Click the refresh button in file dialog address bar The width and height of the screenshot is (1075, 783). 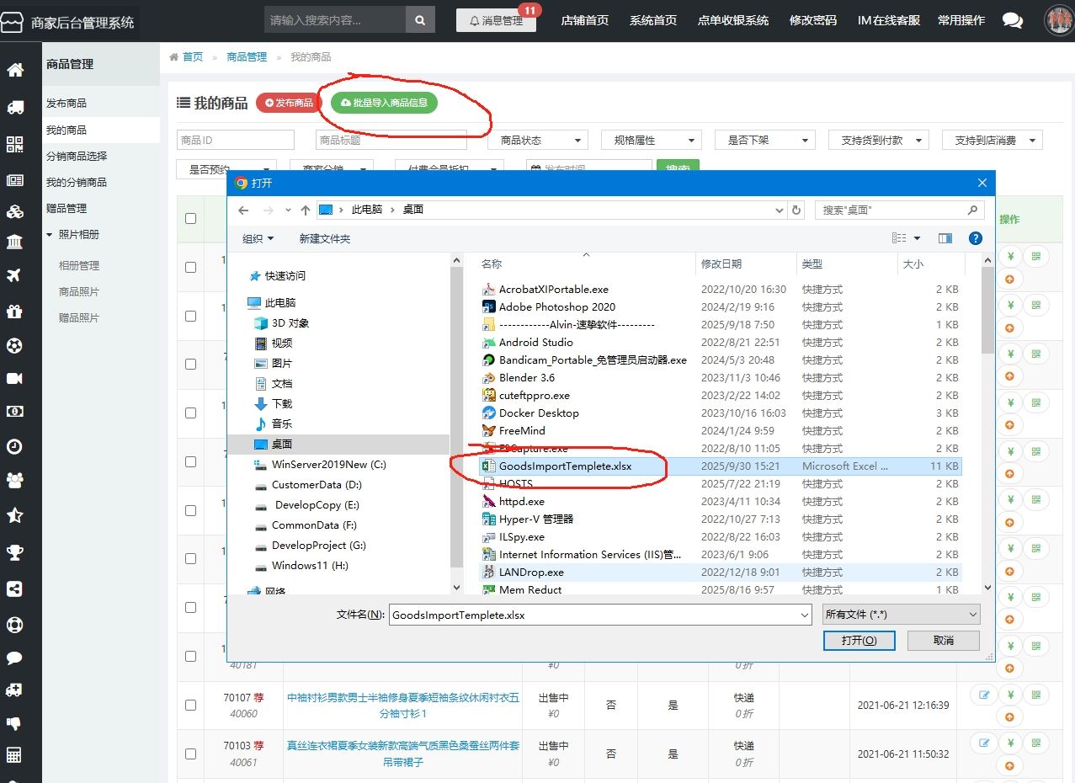797,210
